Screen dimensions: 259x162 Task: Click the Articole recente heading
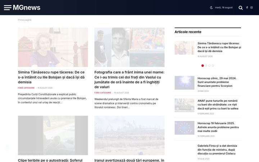click(188, 32)
